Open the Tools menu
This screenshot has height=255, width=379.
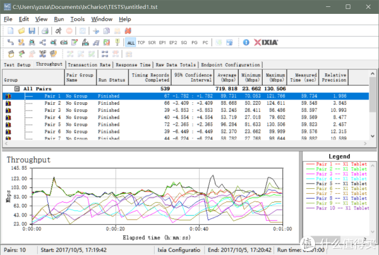point(77,19)
